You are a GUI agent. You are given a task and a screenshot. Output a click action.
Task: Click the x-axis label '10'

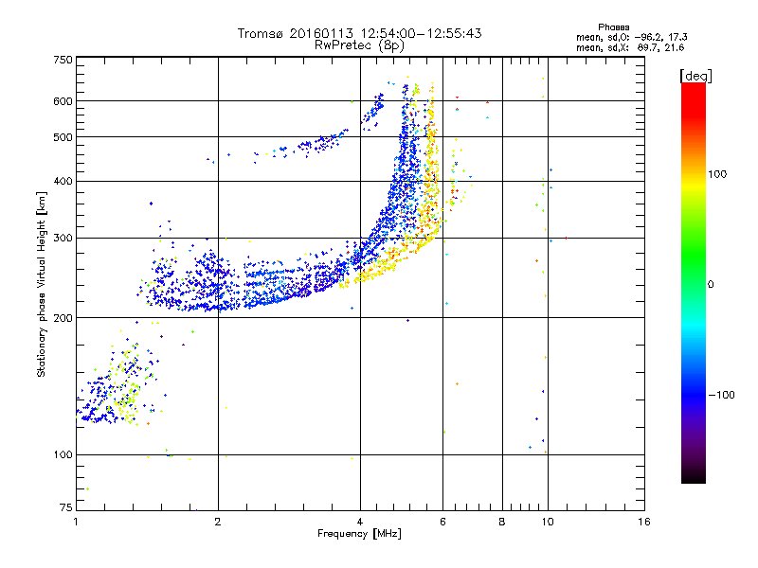548,522
